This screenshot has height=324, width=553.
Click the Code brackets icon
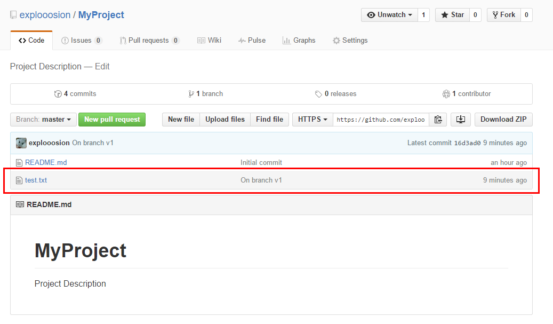pyautogui.click(x=22, y=41)
